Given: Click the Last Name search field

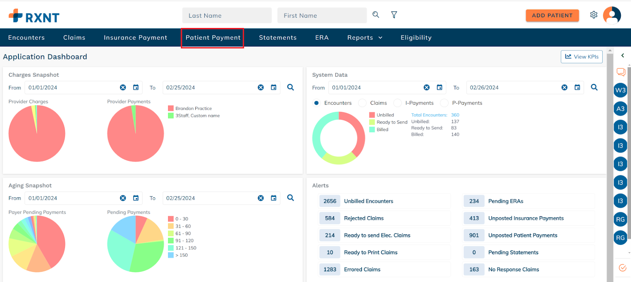Looking at the screenshot, I should (x=227, y=16).
